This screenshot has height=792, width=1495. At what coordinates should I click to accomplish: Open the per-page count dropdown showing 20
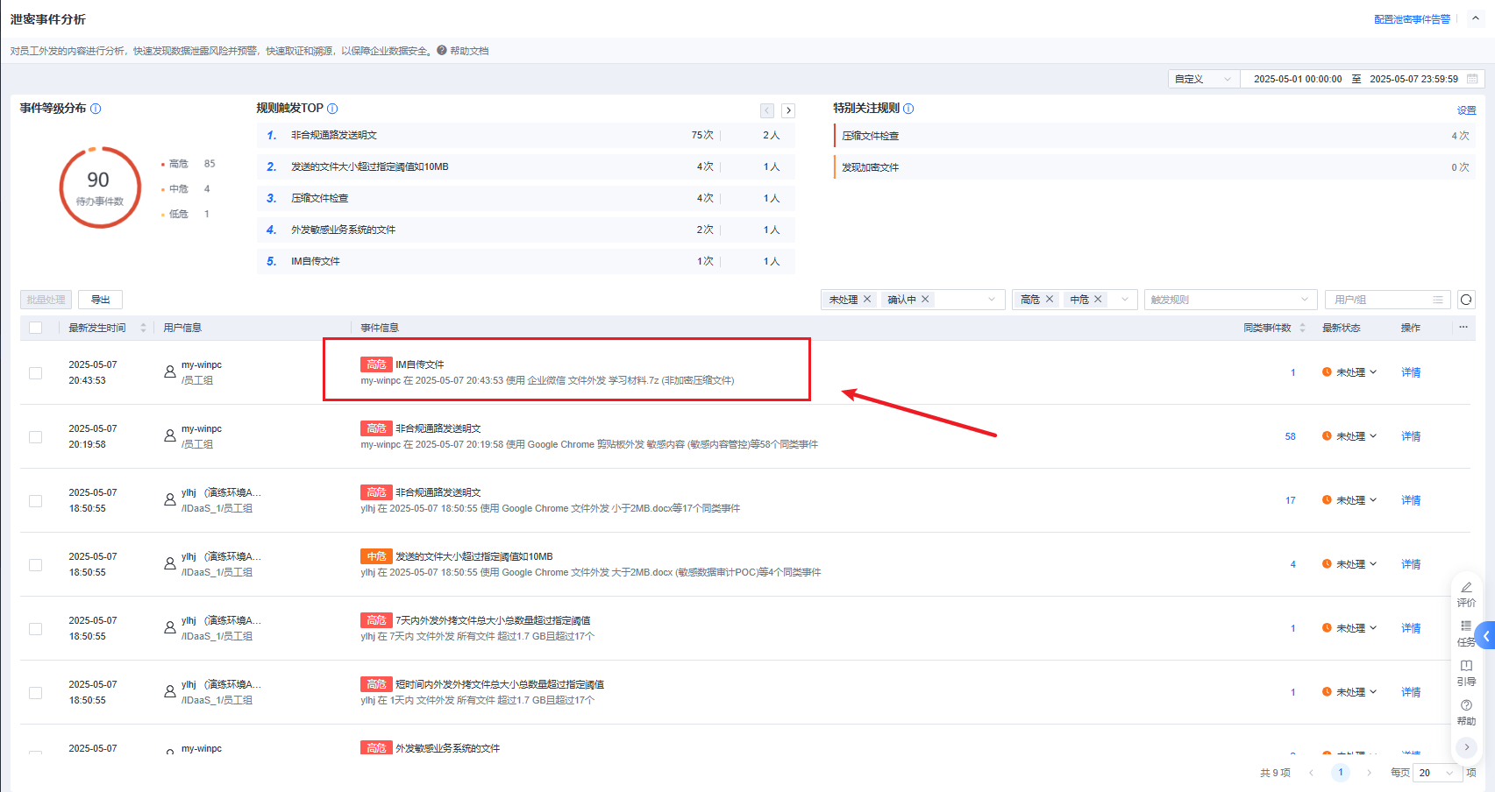coord(1436,773)
